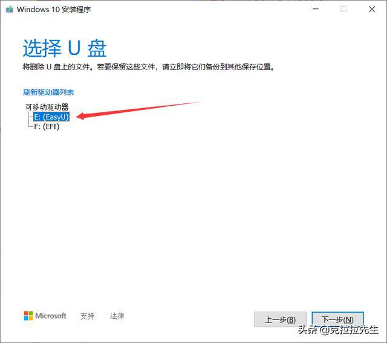
Task: Select drive F: (EFI)
Action: pyautogui.click(x=47, y=127)
